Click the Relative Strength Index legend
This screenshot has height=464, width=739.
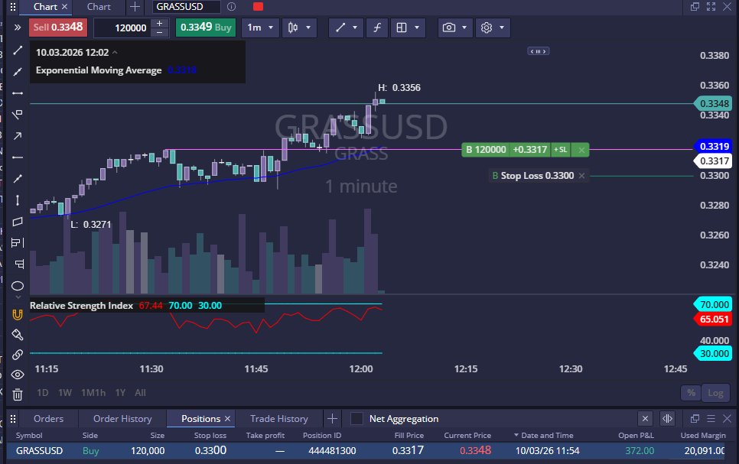pos(81,306)
